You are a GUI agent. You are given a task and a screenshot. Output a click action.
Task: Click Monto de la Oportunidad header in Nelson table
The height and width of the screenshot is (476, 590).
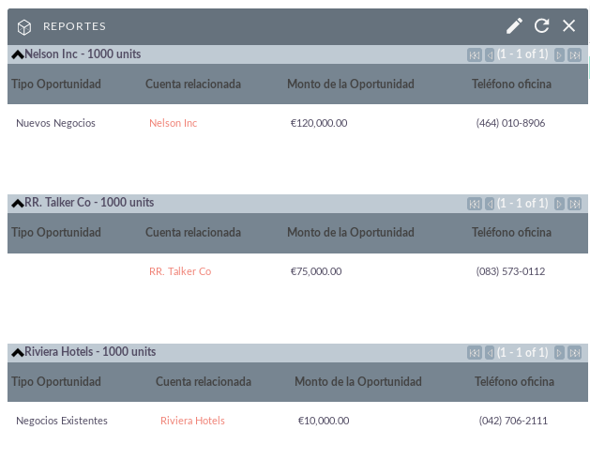point(350,84)
